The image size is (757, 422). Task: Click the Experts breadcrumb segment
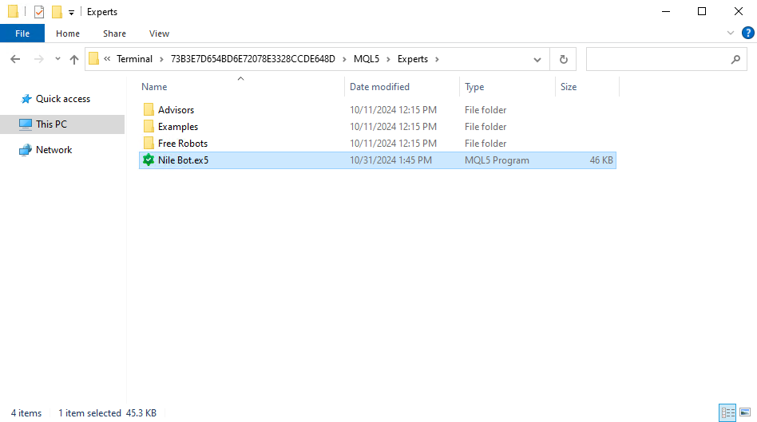click(413, 59)
